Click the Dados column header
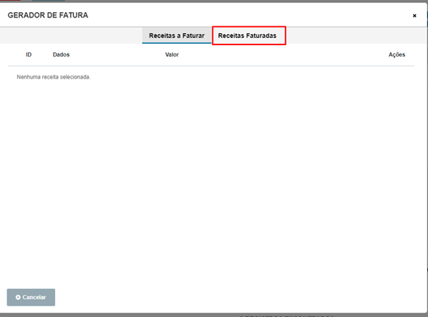 (61, 54)
